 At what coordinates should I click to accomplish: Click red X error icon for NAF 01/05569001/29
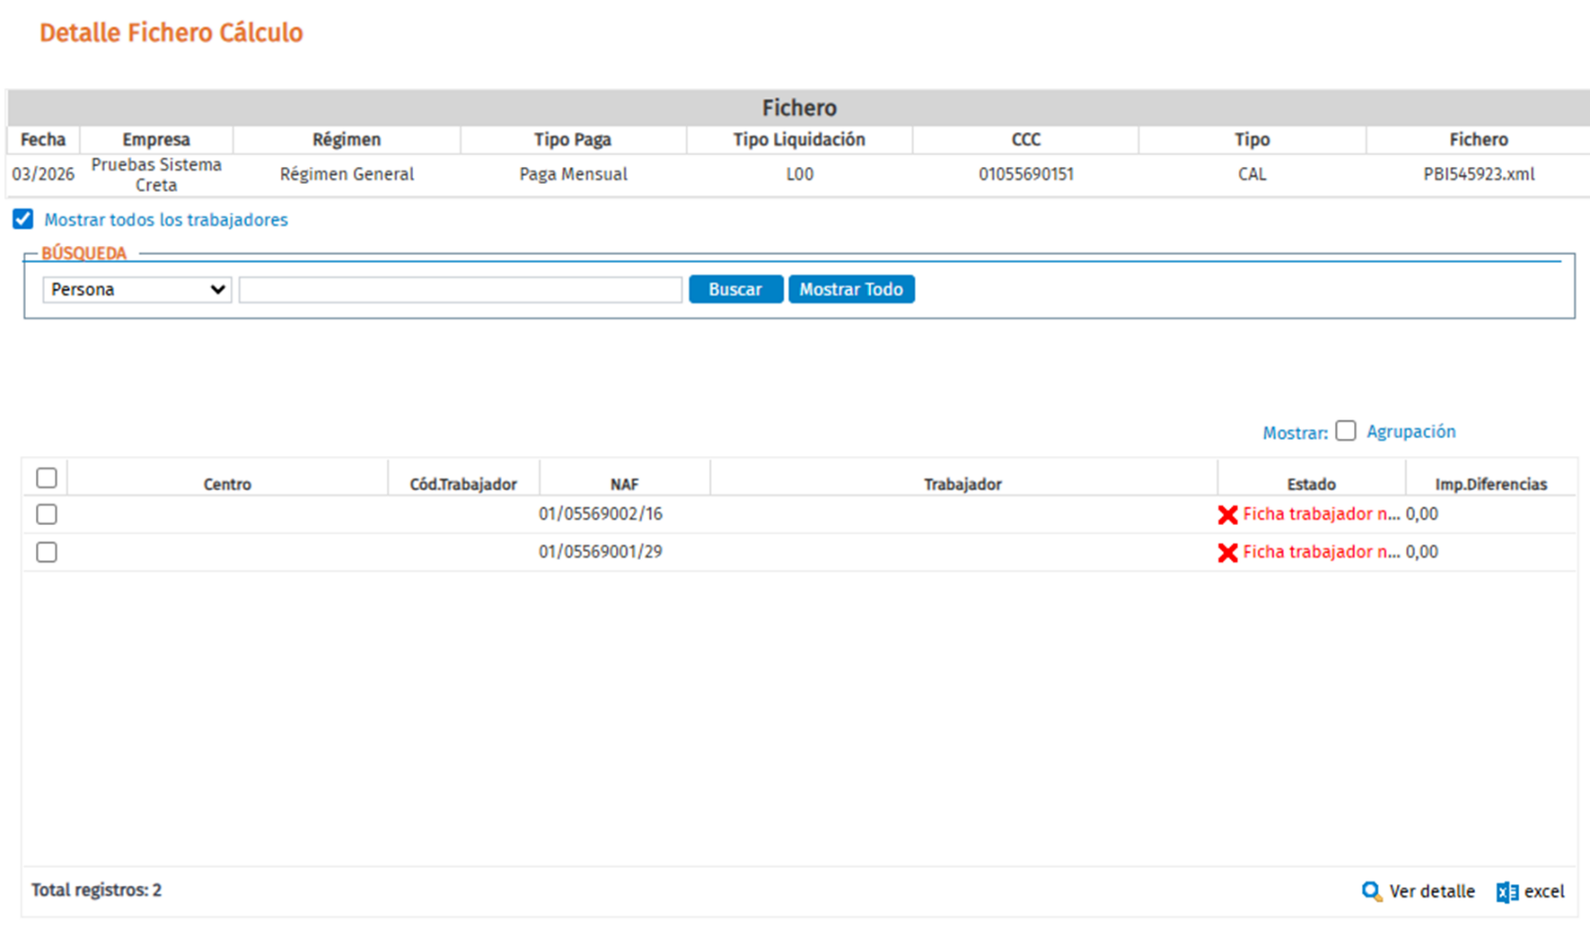(1227, 553)
